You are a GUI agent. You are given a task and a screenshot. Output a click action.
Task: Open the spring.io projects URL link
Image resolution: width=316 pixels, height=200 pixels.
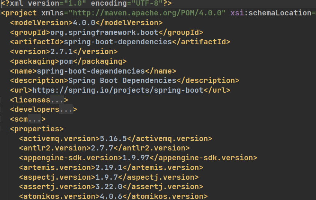coord(118,90)
